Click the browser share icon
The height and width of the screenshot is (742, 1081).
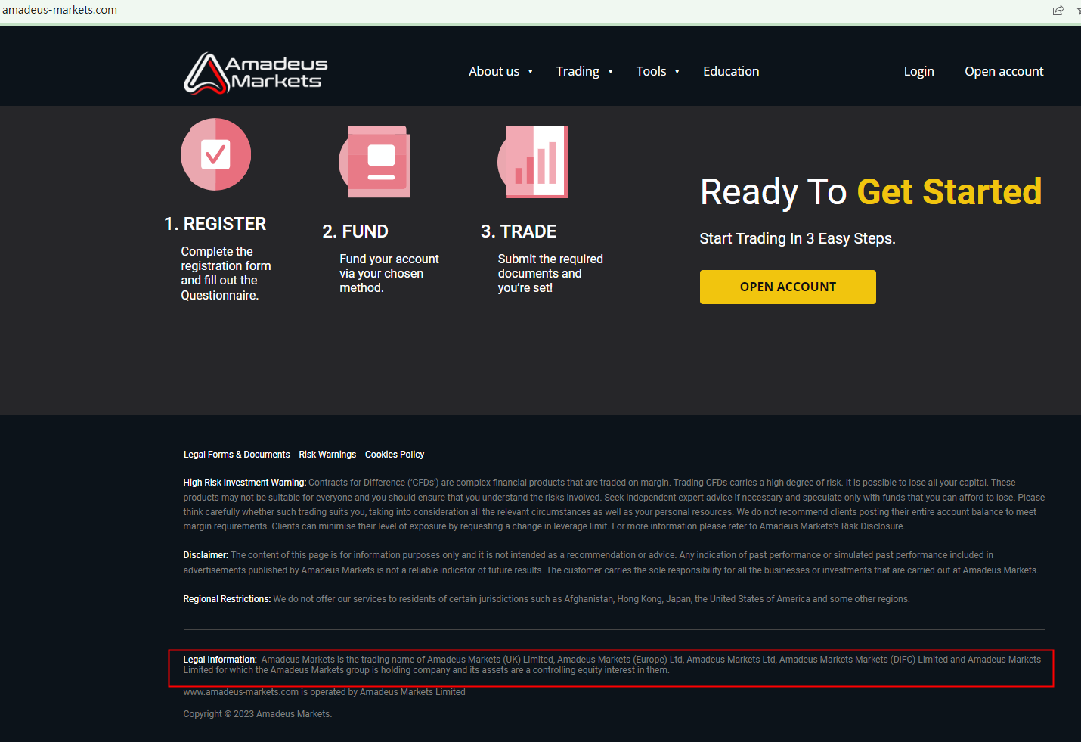pyautogui.click(x=1058, y=10)
